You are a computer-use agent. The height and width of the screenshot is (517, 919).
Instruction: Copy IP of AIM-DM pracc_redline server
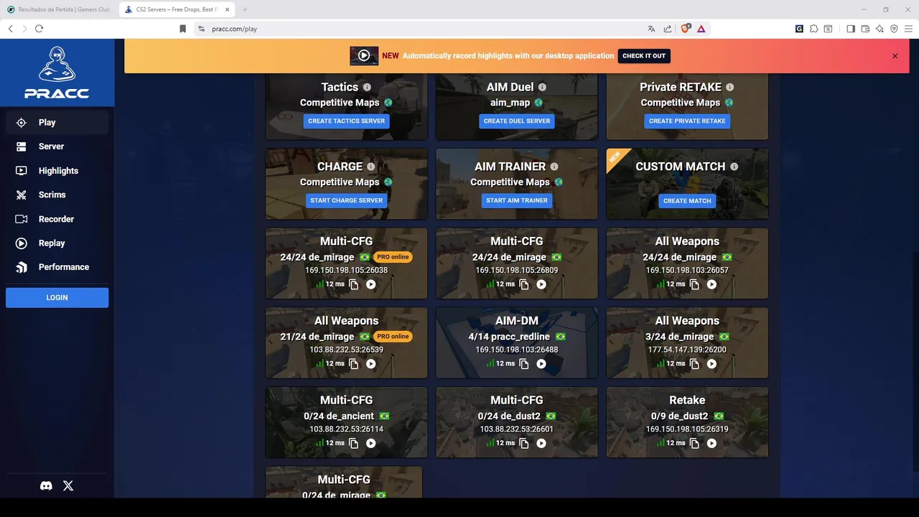click(x=524, y=364)
